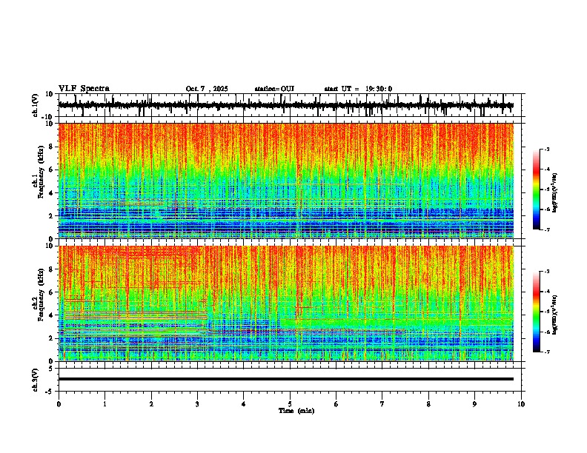Click time axis tick label "9"
Viewport: 587px width, 453px height.
[x=474, y=404]
